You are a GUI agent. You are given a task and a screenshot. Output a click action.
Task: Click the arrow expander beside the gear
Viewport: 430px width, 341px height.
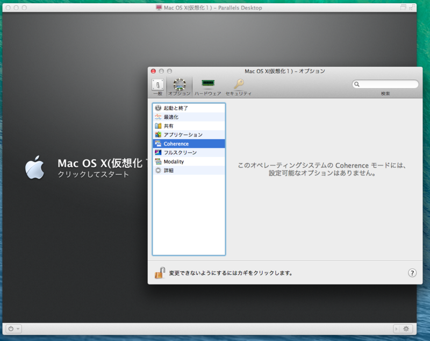click(397, 329)
